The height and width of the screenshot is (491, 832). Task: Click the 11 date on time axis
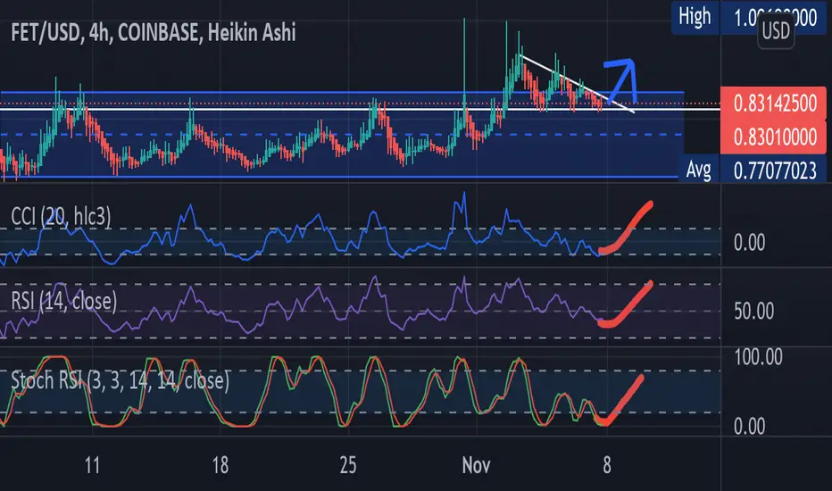(92, 465)
